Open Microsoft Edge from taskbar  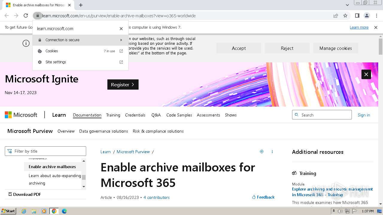[64, 211]
